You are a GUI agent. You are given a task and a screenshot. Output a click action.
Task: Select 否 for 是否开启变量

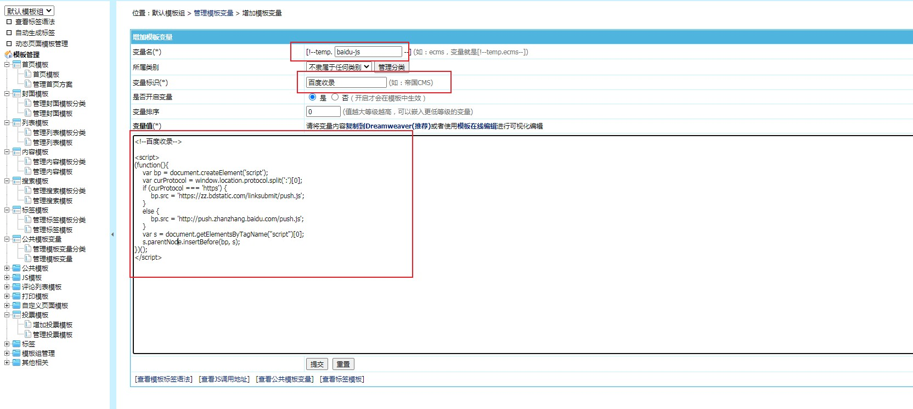335,97
